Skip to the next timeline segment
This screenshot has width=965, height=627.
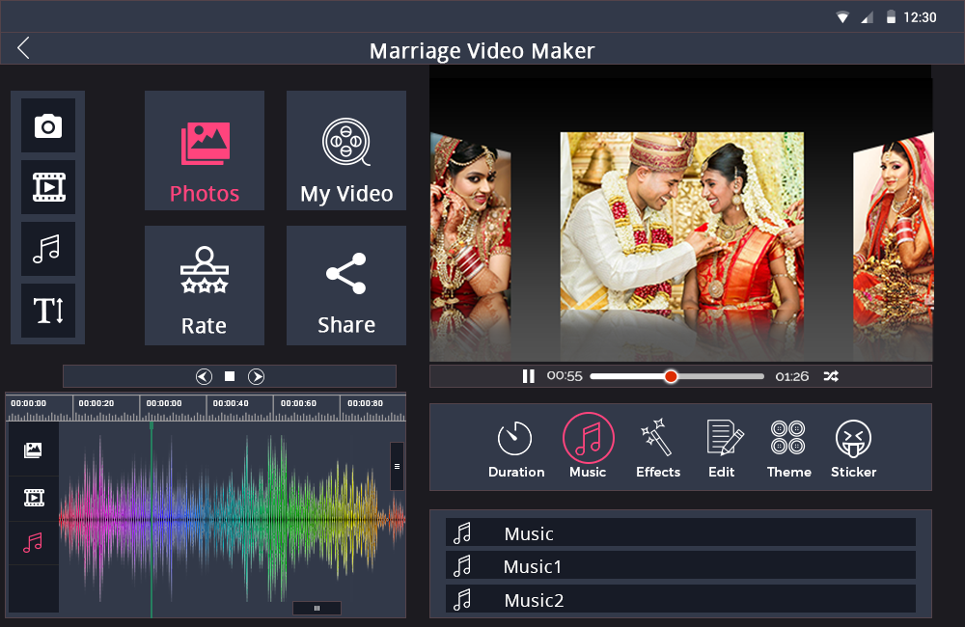tap(257, 376)
